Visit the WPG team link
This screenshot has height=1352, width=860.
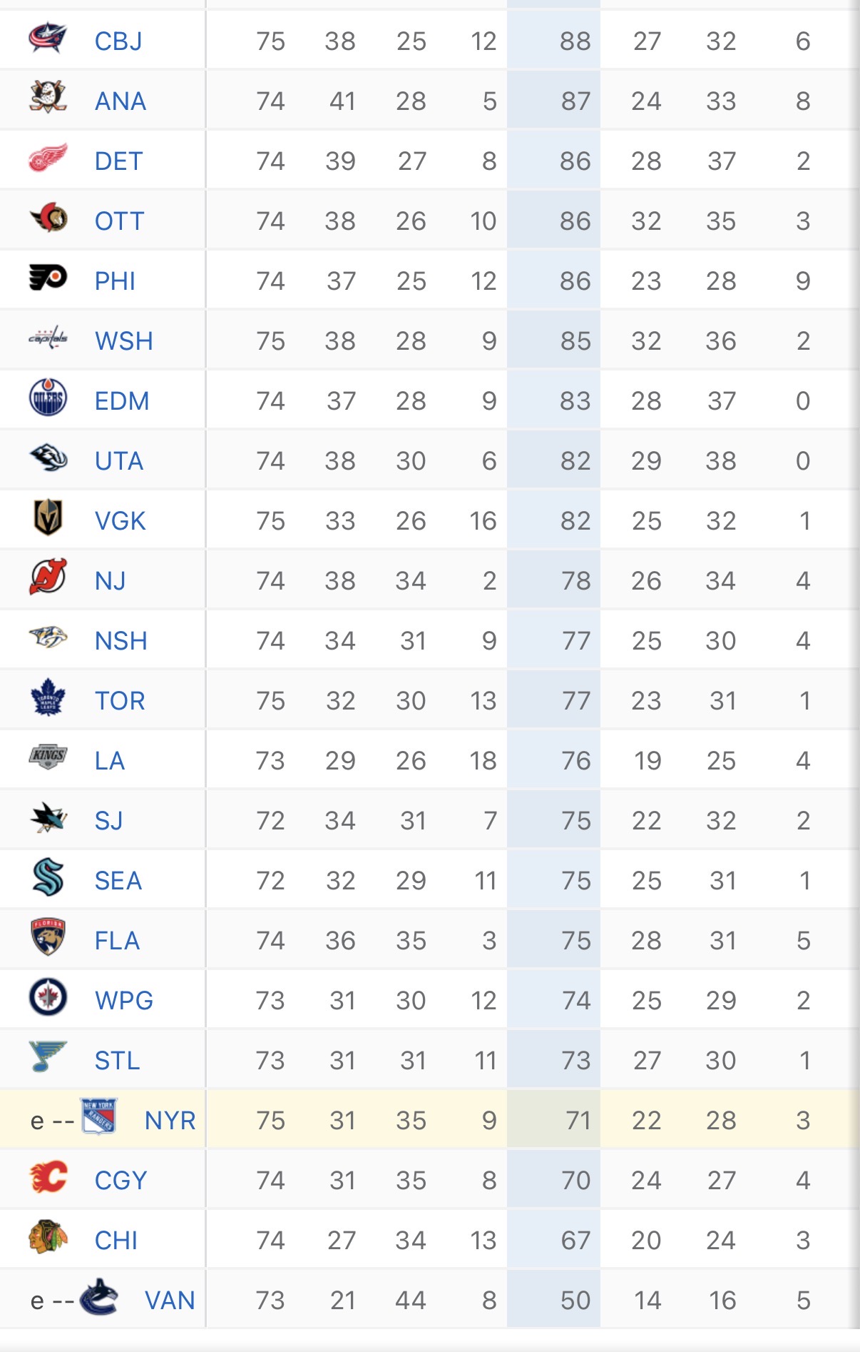[x=124, y=1001]
